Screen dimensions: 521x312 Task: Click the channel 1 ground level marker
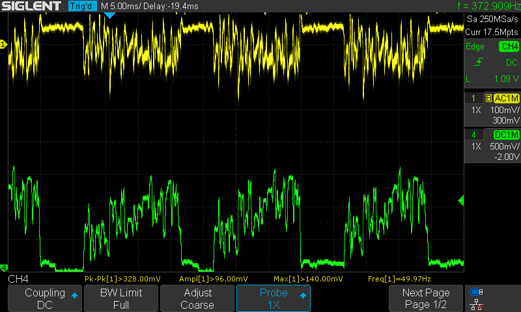3,44
